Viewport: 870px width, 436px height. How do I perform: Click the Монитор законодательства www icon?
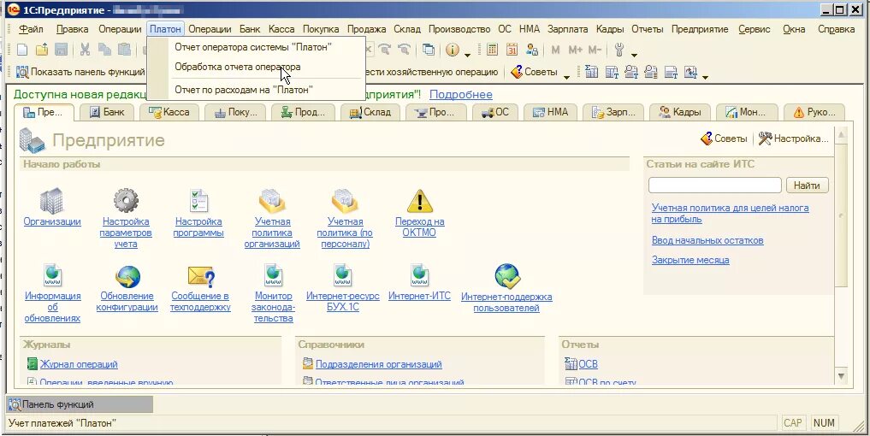pos(273,275)
